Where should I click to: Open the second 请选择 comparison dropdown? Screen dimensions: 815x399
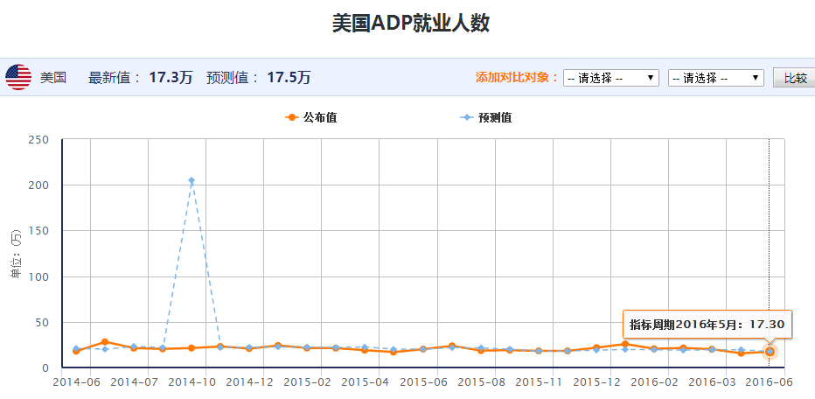click(716, 78)
